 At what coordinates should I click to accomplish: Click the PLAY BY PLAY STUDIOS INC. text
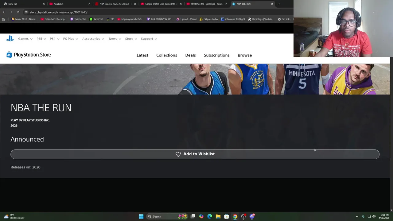pyautogui.click(x=30, y=120)
